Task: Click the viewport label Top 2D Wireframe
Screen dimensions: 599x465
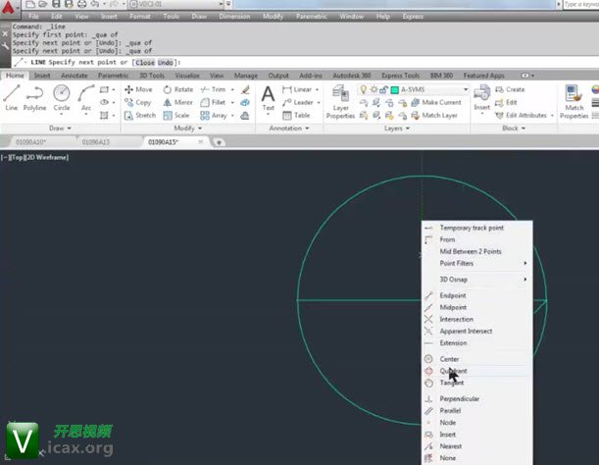Action: [34, 157]
